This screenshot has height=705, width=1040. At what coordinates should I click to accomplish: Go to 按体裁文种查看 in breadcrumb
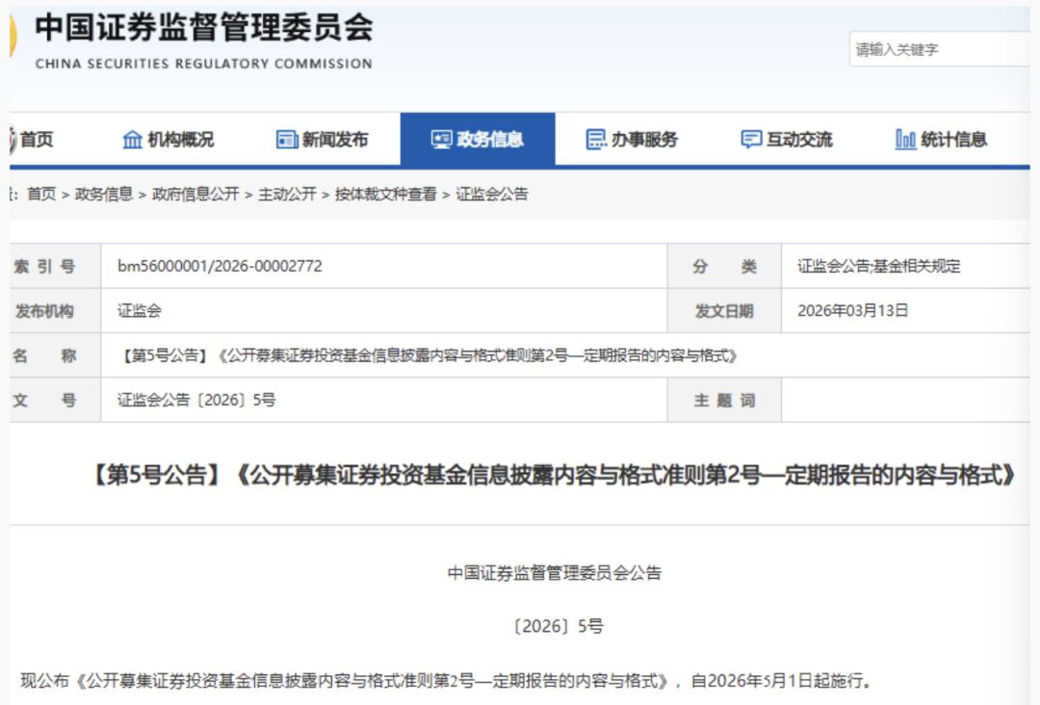(385, 195)
